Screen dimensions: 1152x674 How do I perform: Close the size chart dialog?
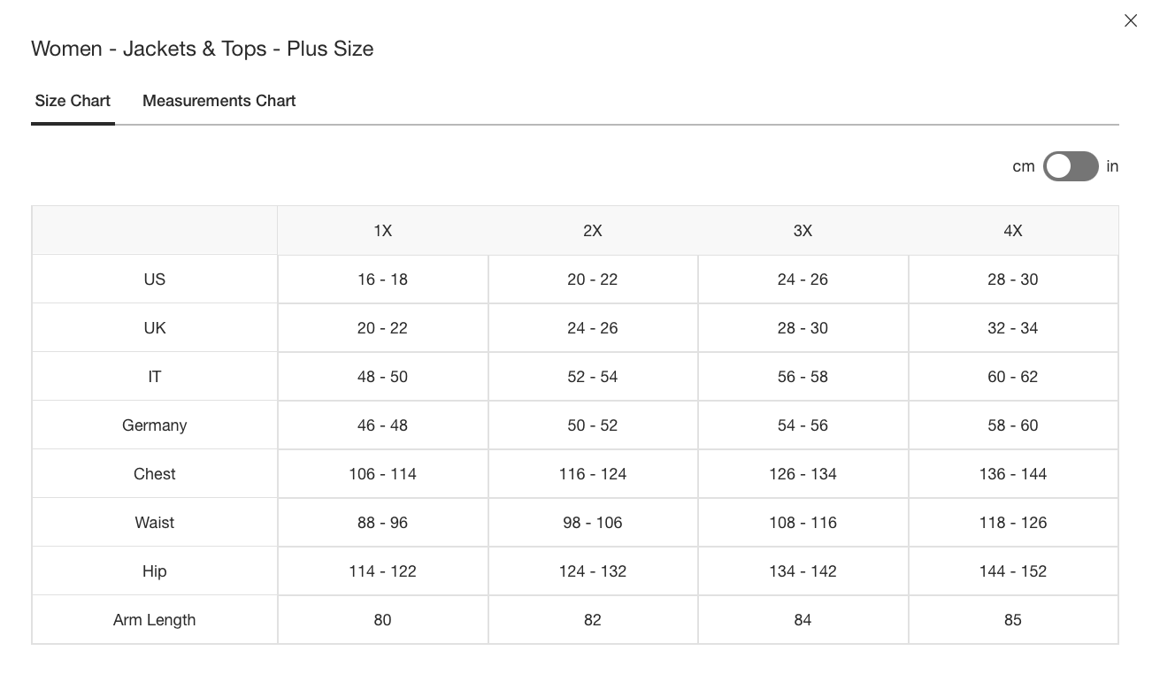coord(1130,20)
